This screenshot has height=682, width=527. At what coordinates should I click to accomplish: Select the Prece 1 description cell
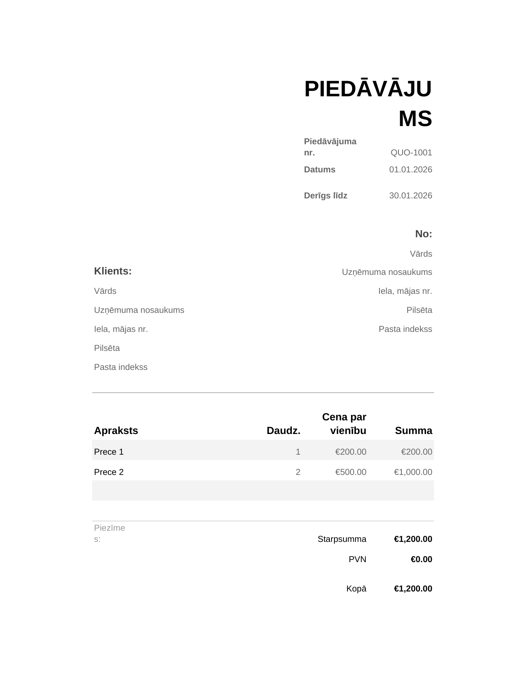click(x=109, y=452)
